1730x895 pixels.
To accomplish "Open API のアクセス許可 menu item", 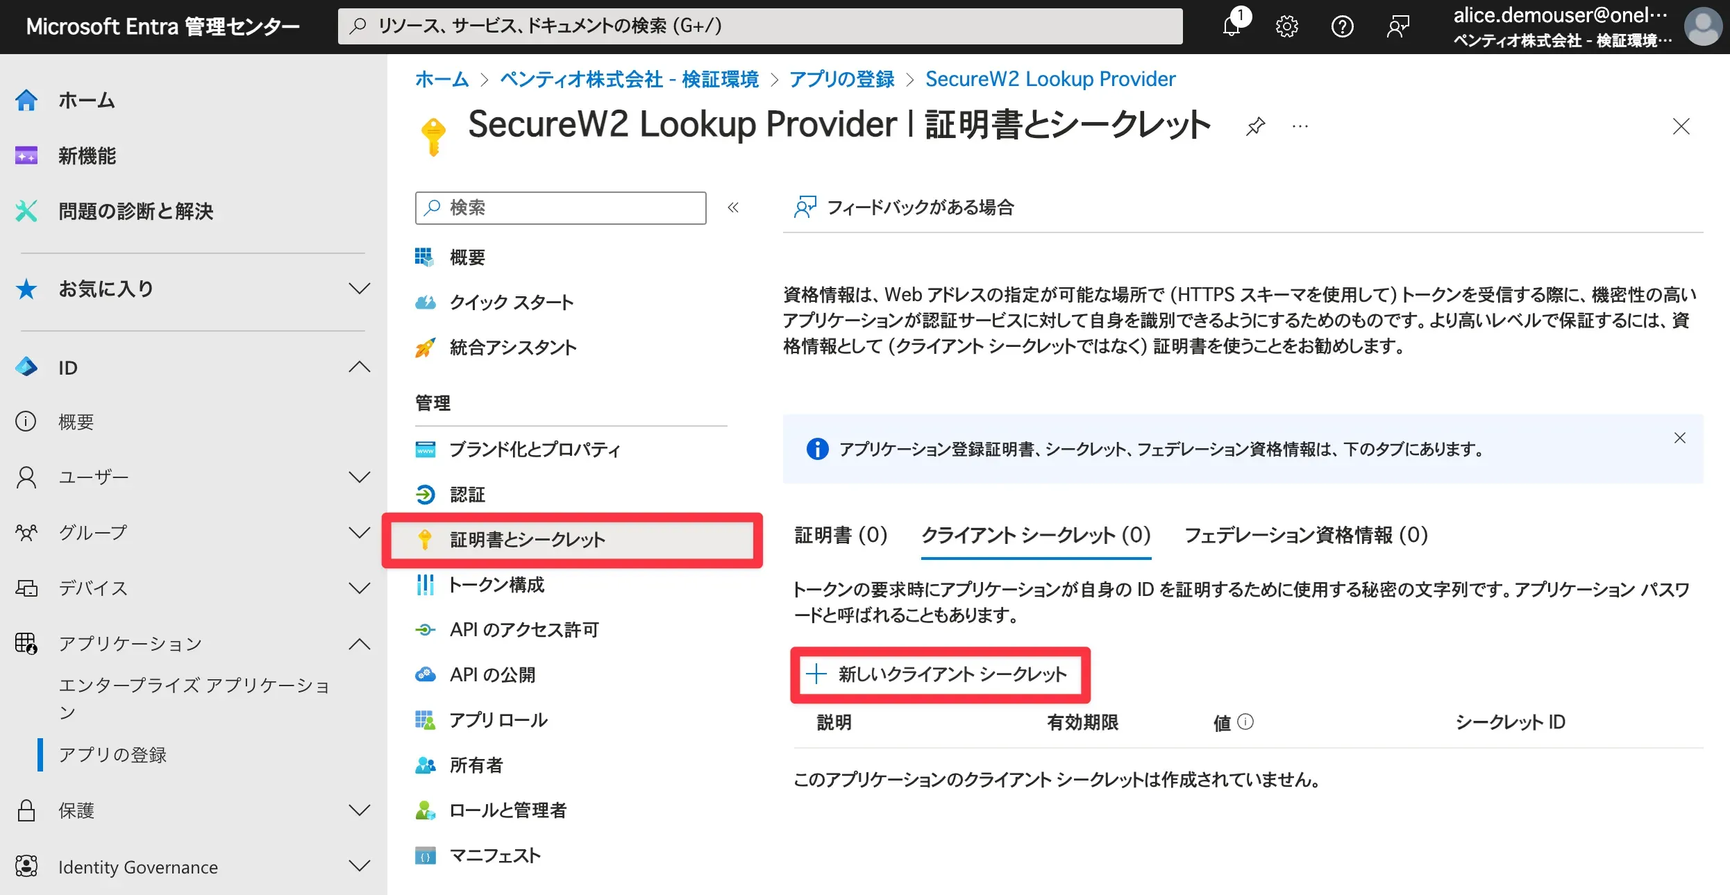I will pos(523,630).
